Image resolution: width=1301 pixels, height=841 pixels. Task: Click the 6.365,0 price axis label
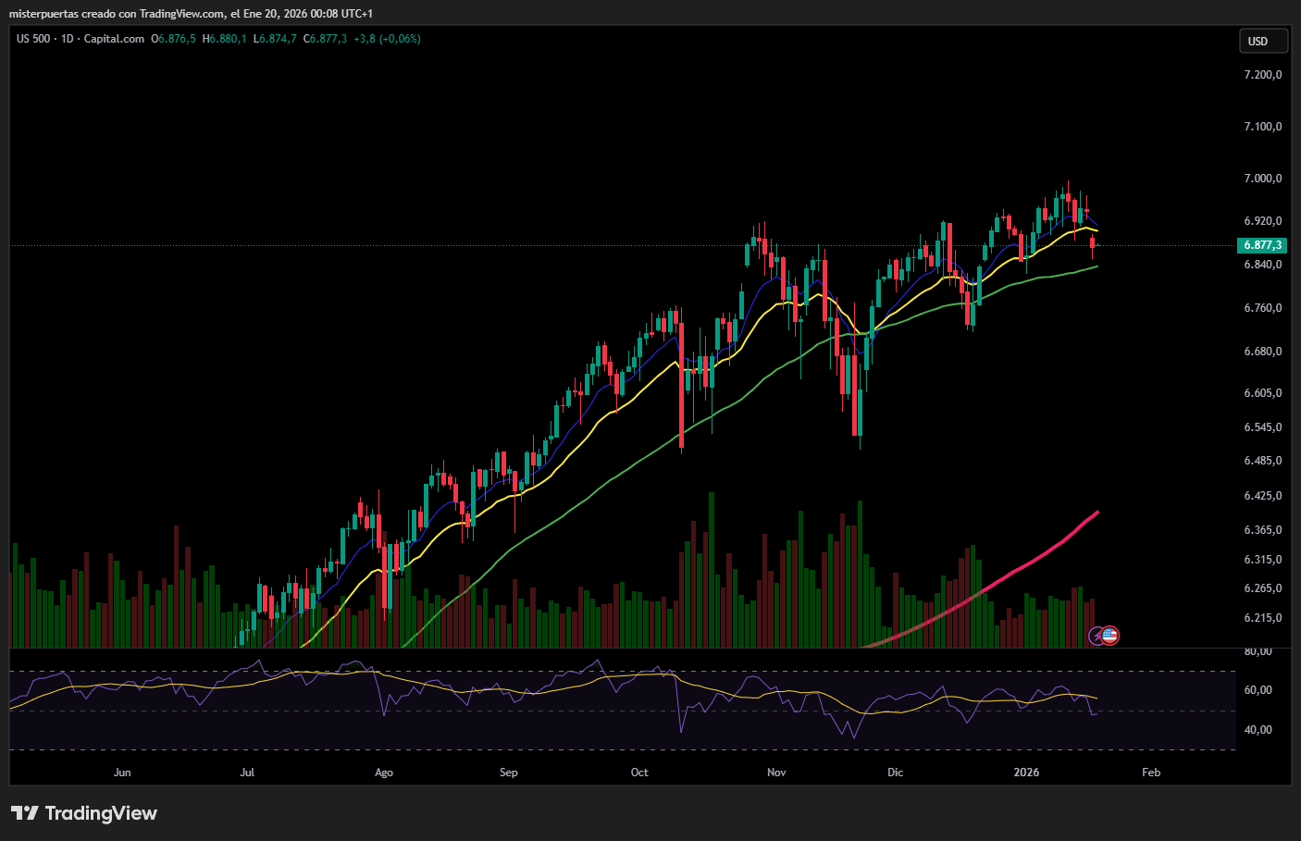pyautogui.click(x=1263, y=530)
